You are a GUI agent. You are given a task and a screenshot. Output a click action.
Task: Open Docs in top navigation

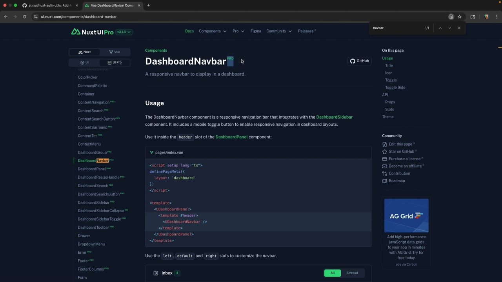point(189,31)
